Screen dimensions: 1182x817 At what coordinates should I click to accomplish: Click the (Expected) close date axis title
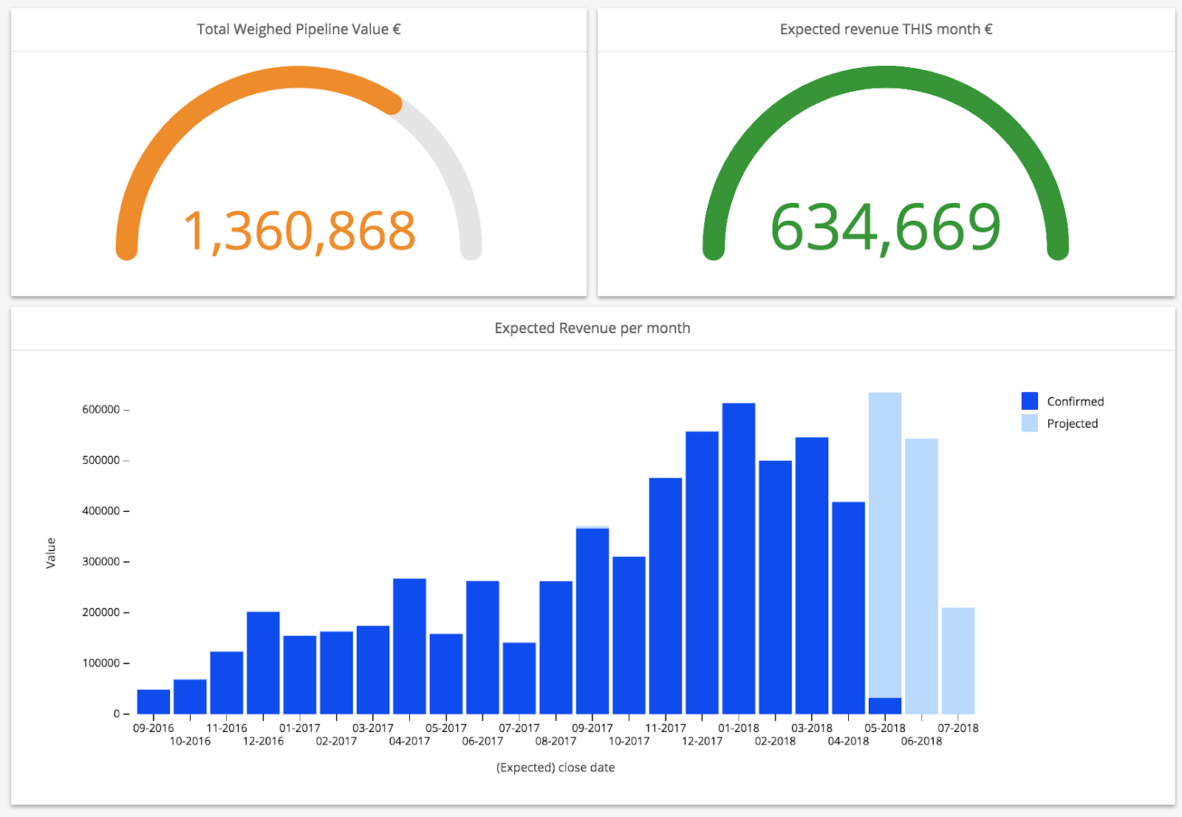click(x=555, y=767)
